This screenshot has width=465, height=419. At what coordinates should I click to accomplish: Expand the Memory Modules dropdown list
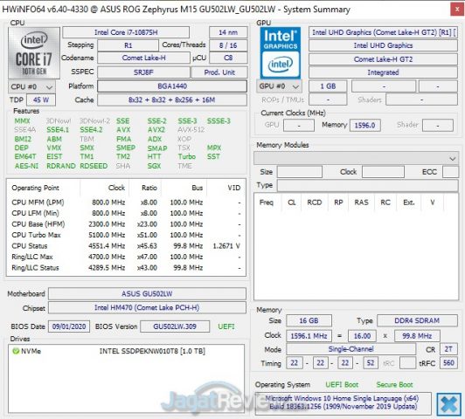(x=356, y=158)
